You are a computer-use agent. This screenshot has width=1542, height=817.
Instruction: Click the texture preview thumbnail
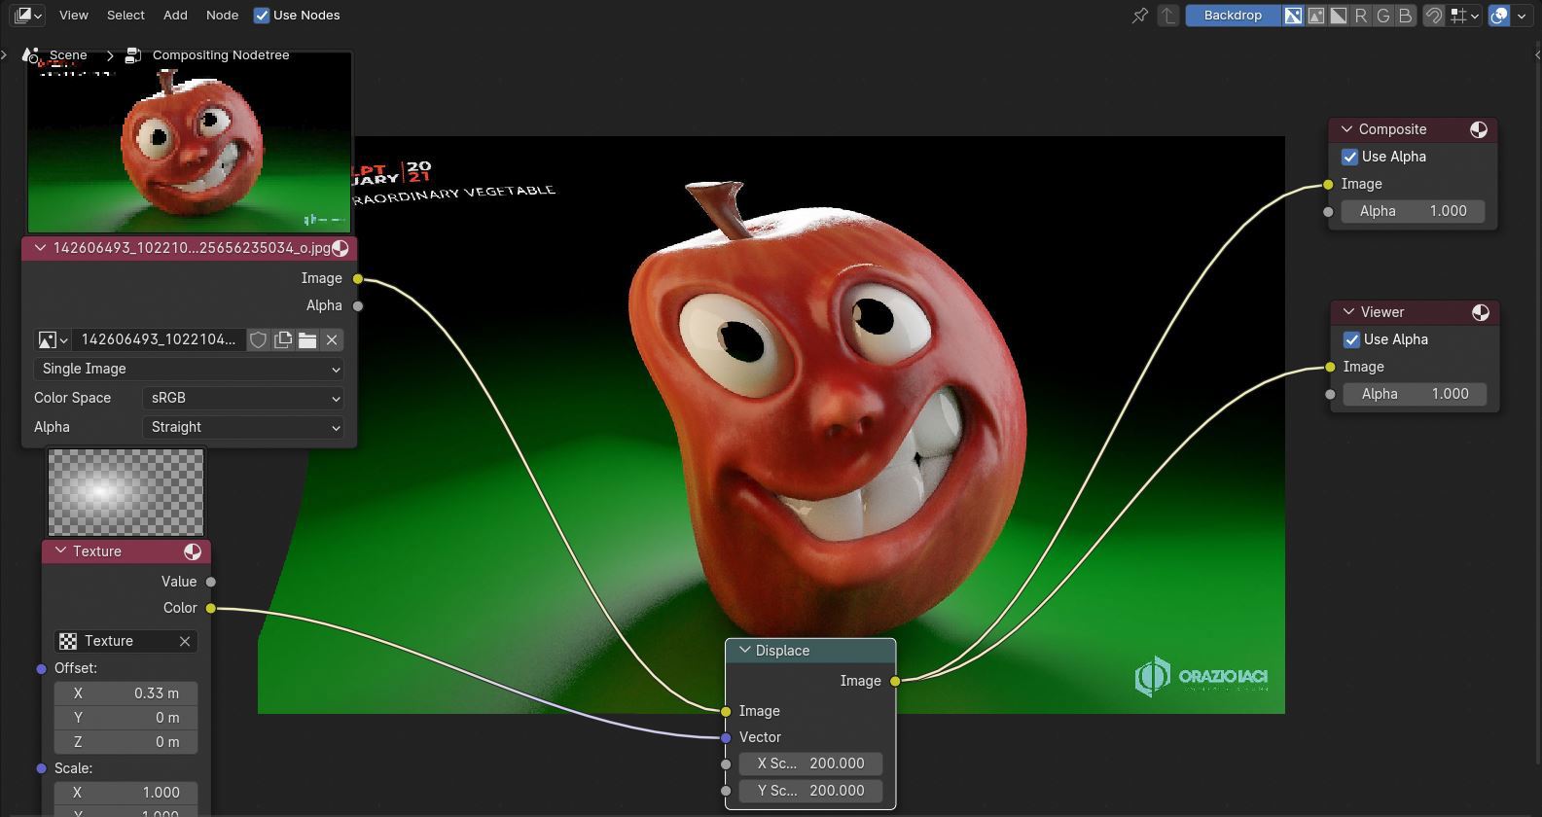(x=126, y=492)
